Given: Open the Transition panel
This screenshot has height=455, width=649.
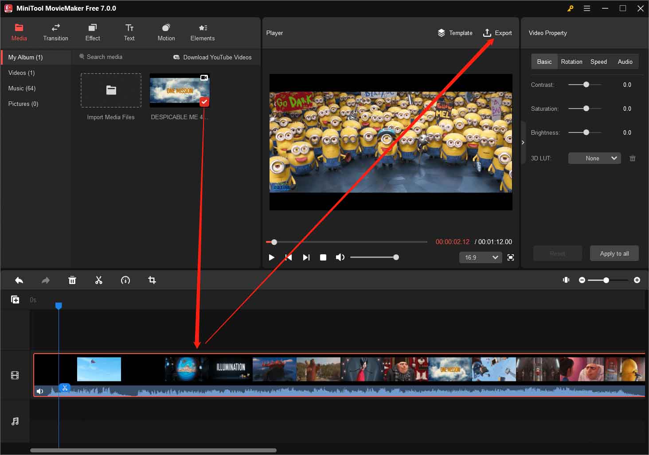Looking at the screenshot, I should [55, 32].
